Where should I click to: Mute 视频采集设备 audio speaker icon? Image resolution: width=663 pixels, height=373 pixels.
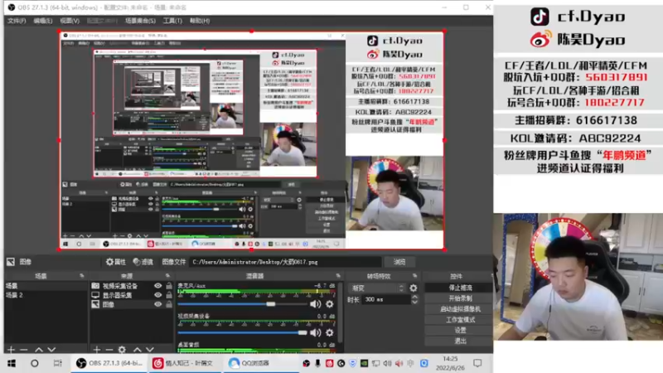315,333
